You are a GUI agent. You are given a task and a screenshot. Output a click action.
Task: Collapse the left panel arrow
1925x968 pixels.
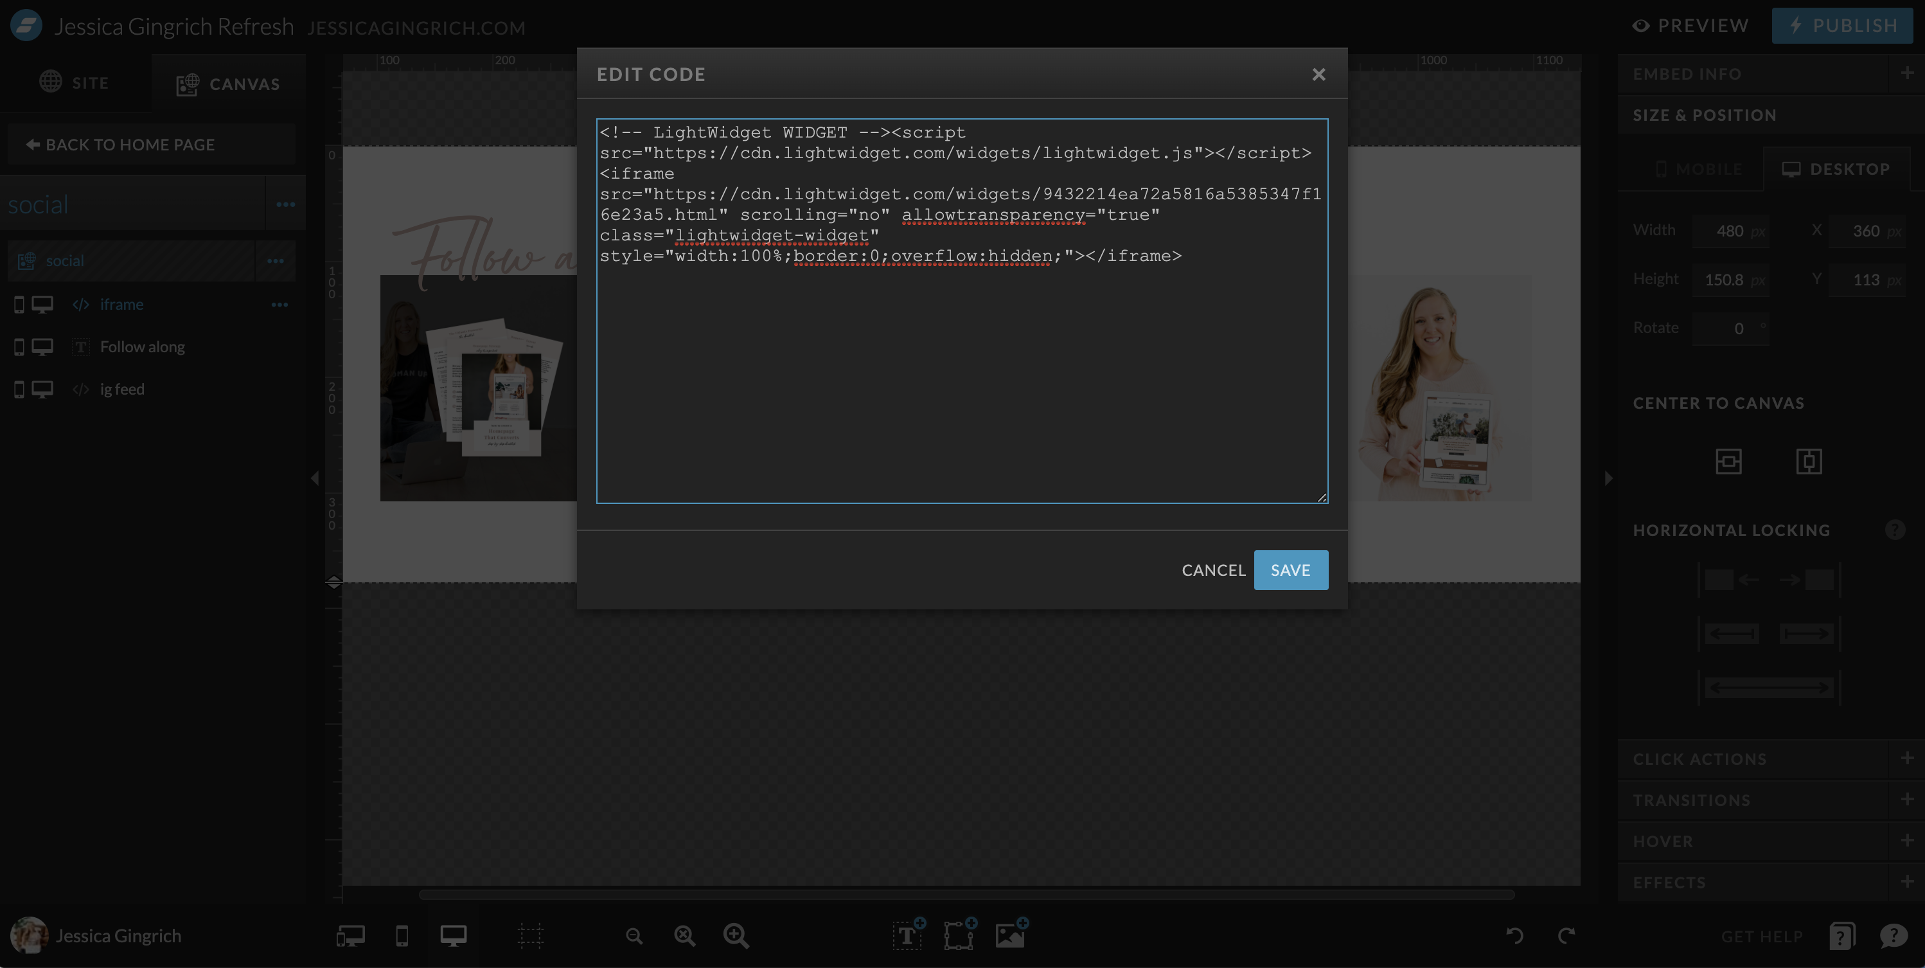[x=315, y=478]
